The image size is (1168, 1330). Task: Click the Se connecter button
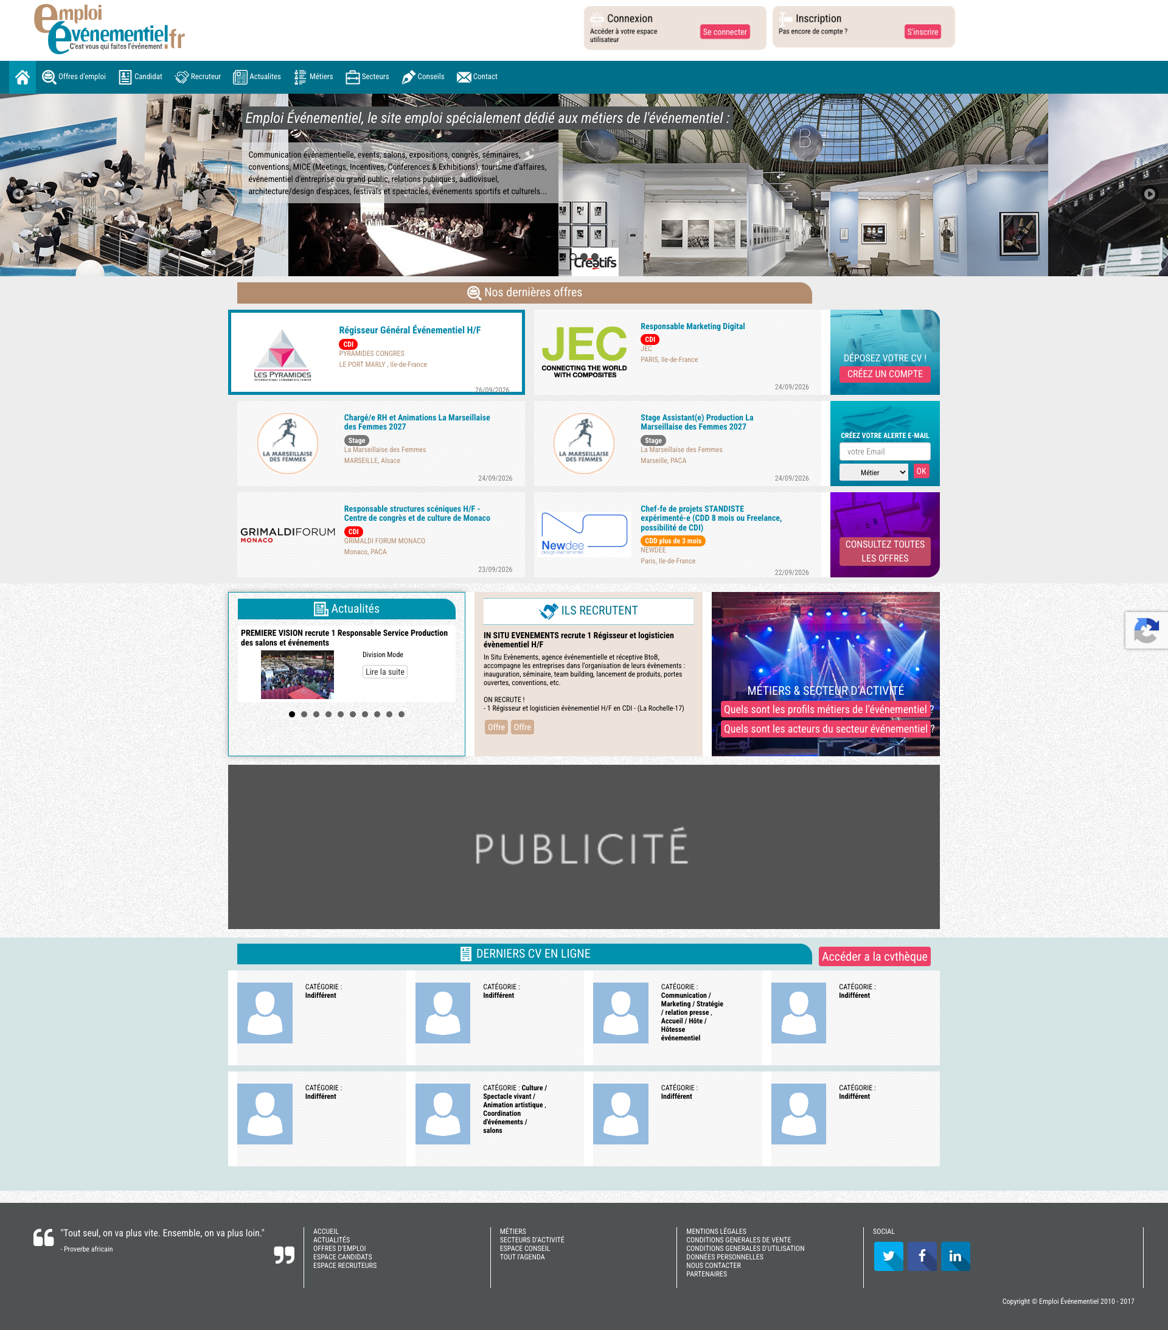(x=725, y=32)
